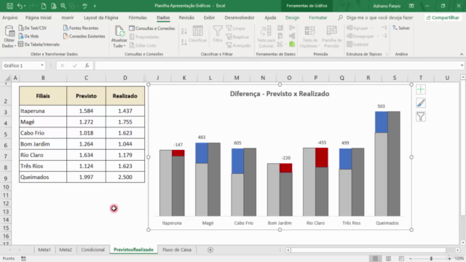The height and width of the screenshot is (262, 466).
Task: Switch to the Condicional sheet tab
Action: 92,250
